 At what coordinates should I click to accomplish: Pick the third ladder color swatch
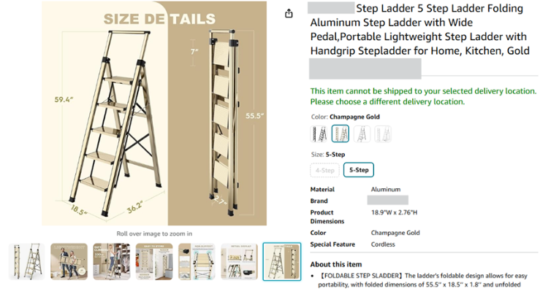pos(362,134)
